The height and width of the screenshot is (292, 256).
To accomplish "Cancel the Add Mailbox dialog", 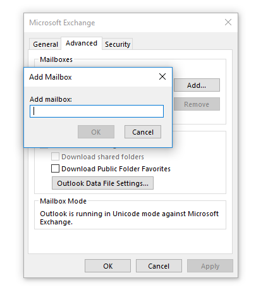I will pyautogui.click(x=143, y=132).
